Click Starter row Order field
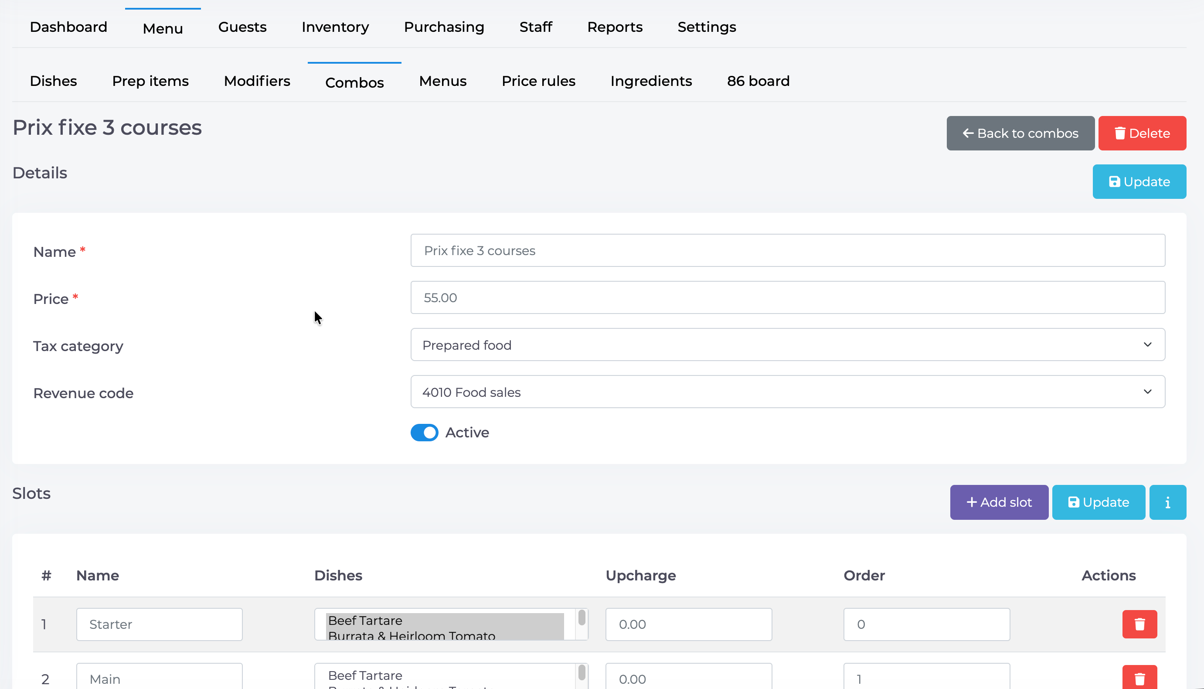Image resolution: width=1204 pixels, height=689 pixels. (x=926, y=624)
